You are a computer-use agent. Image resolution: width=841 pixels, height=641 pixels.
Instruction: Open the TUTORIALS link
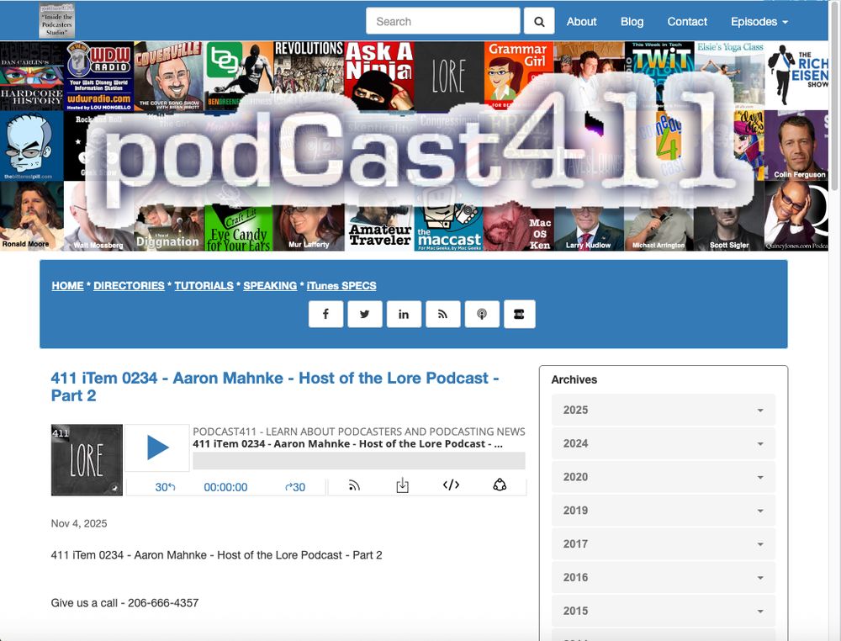click(x=204, y=286)
